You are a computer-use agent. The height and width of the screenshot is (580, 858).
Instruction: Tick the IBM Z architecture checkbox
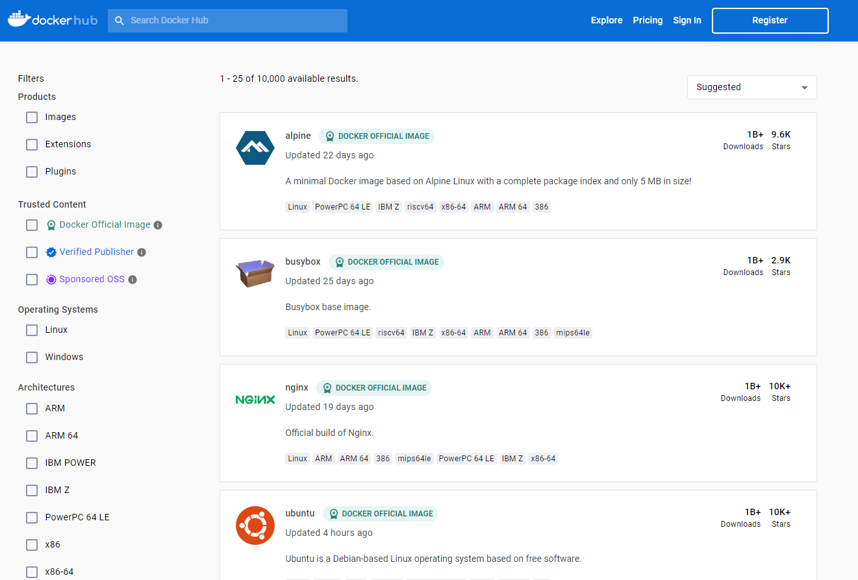point(32,490)
